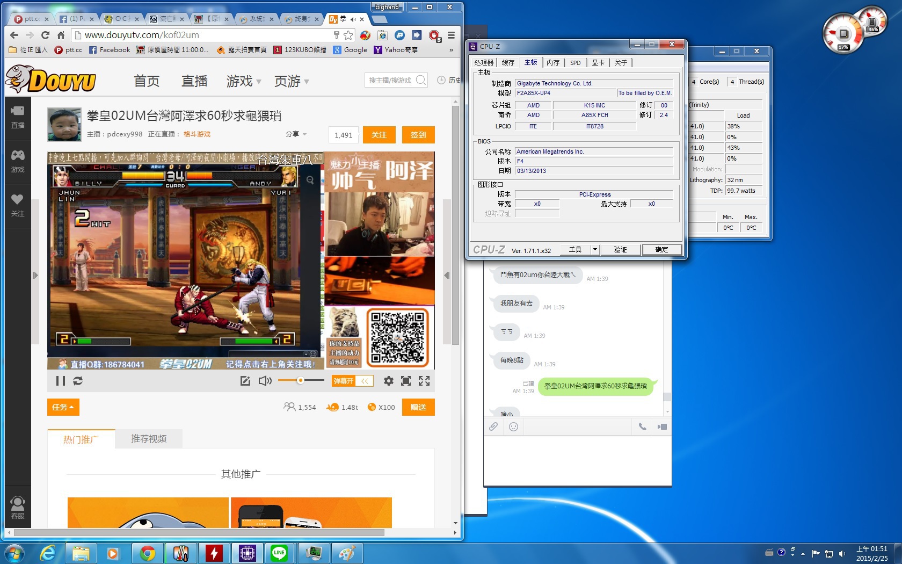Start a video call from chat
The width and height of the screenshot is (902, 564).
pyautogui.click(x=662, y=426)
